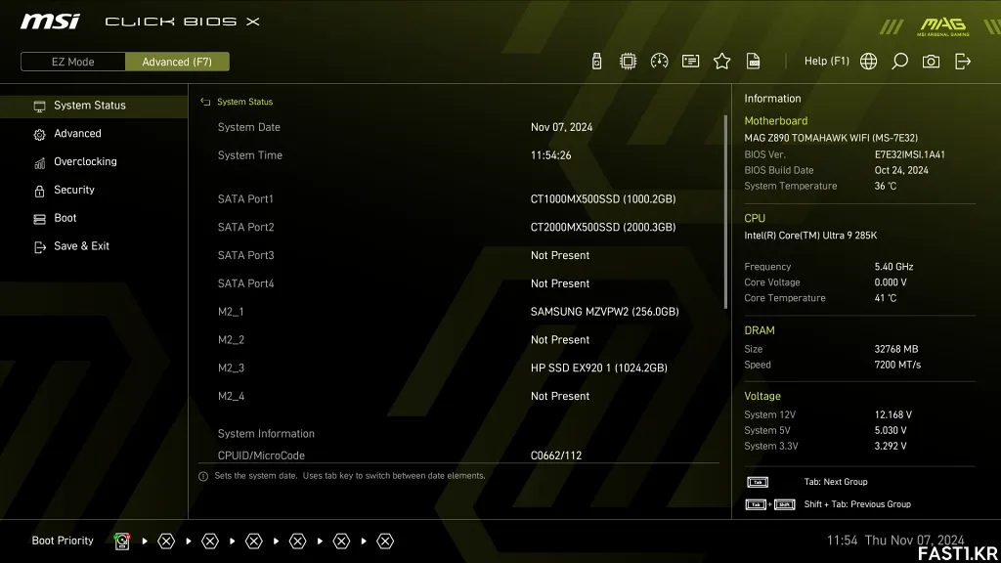The image size is (1001, 563).
Task: Select SATA Port4 row
Action: [458, 283]
